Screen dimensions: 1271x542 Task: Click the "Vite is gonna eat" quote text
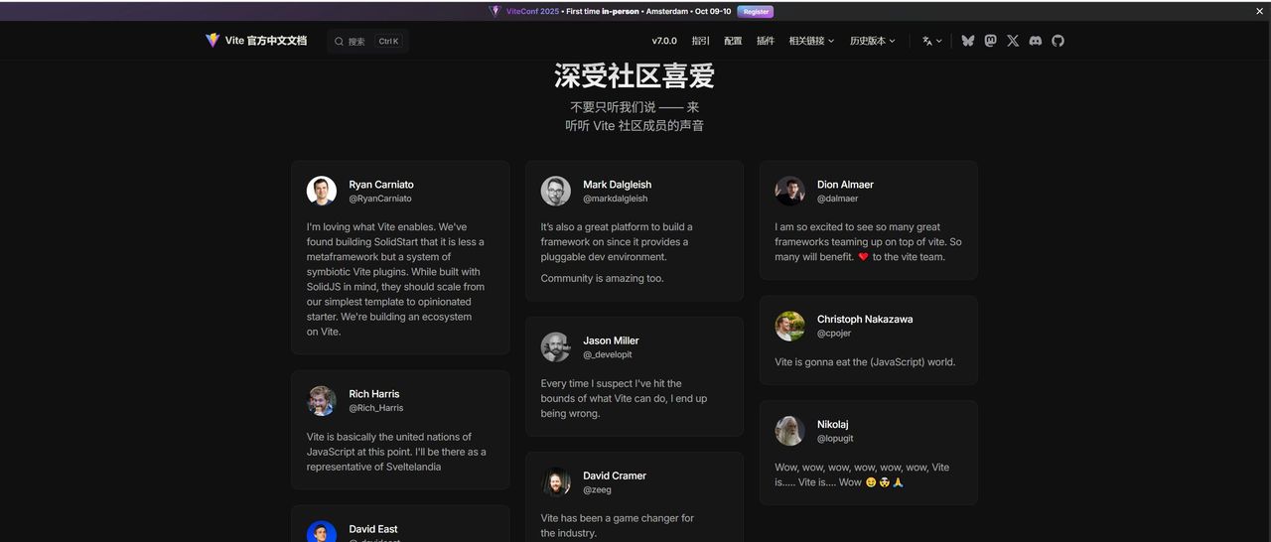click(x=865, y=362)
